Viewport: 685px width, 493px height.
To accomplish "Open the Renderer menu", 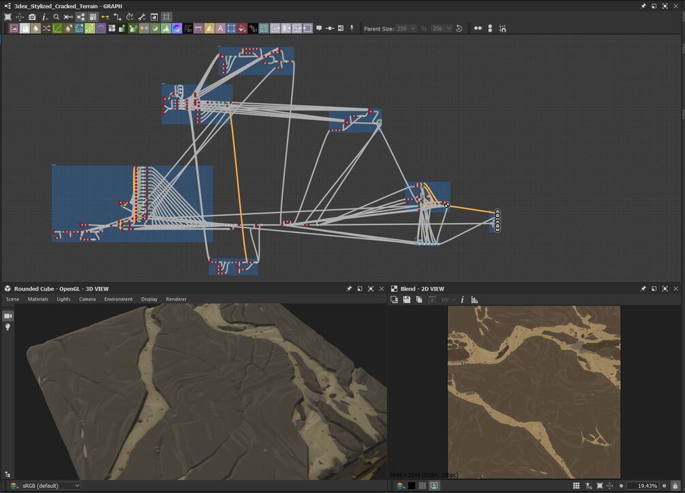I will click(176, 299).
